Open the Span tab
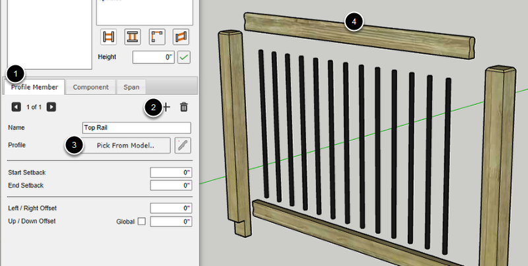The height and width of the screenshot is (266, 528). 132,86
